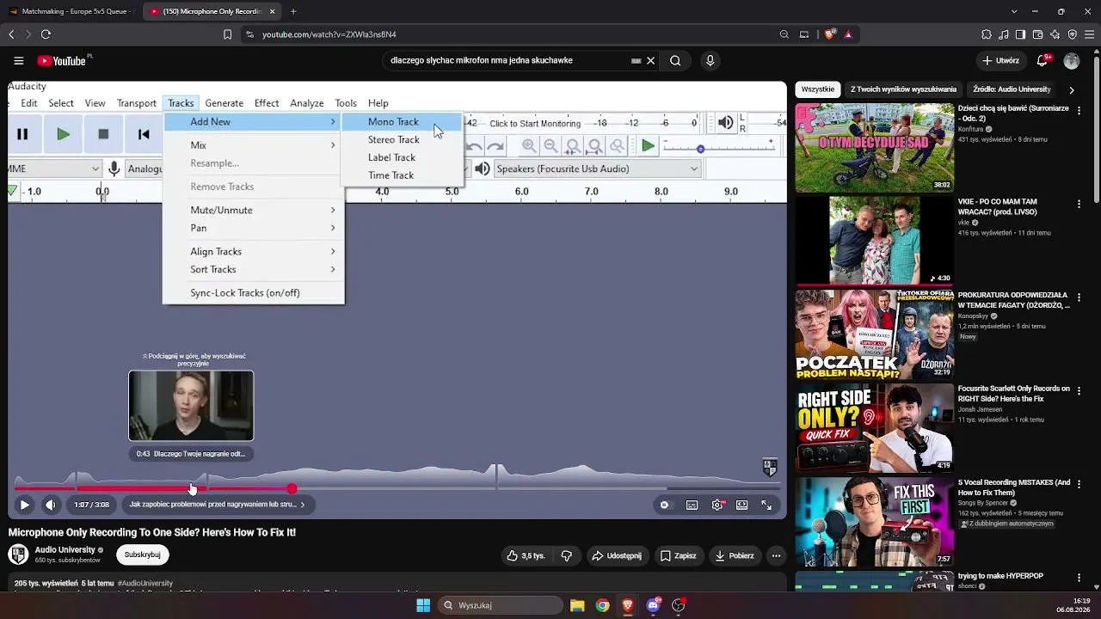Click the Subskrybuj subscribe button

click(142, 555)
